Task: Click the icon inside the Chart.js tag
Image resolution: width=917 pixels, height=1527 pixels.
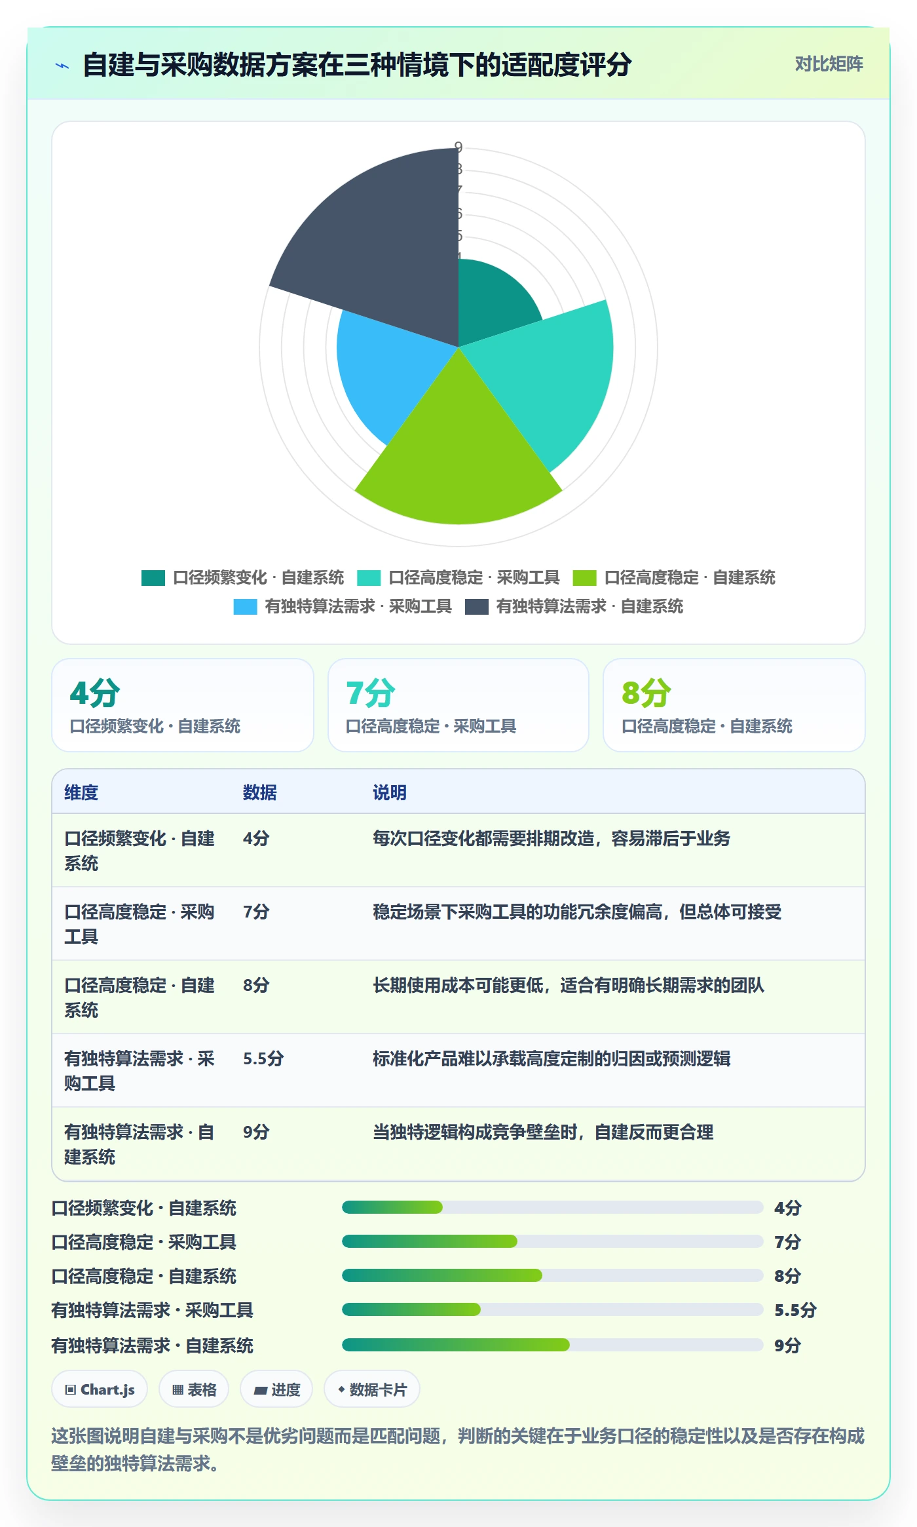Action: 71,1389
